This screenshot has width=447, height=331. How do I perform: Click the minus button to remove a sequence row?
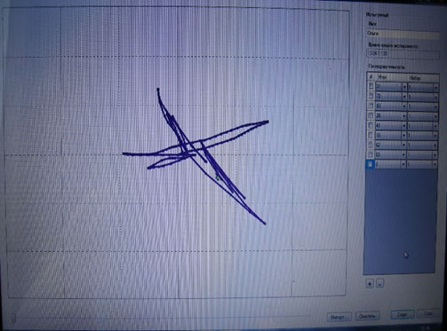(380, 284)
